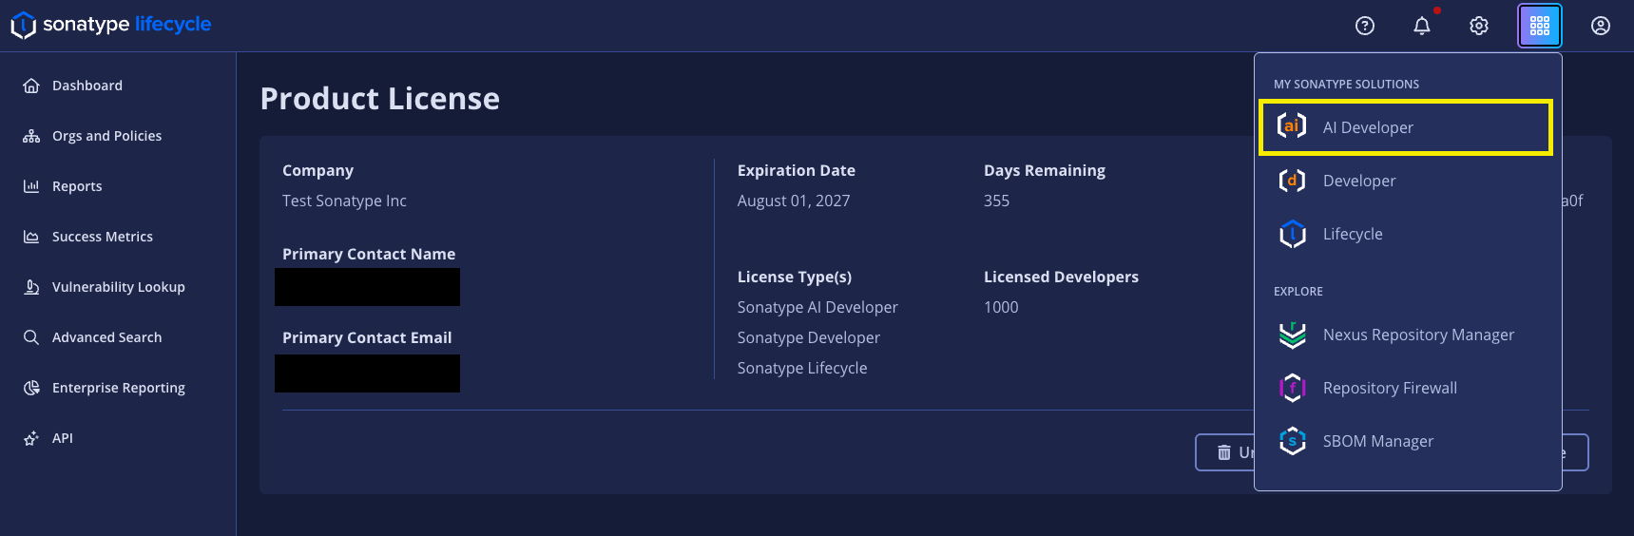Click license type Sonatype Lifecycle
The width and height of the screenshot is (1634, 536).
(802, 368)
